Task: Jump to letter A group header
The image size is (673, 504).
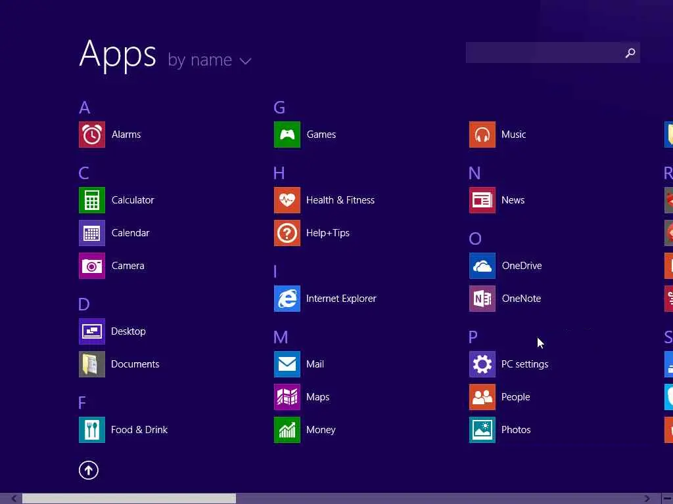Action: [85, 108]
